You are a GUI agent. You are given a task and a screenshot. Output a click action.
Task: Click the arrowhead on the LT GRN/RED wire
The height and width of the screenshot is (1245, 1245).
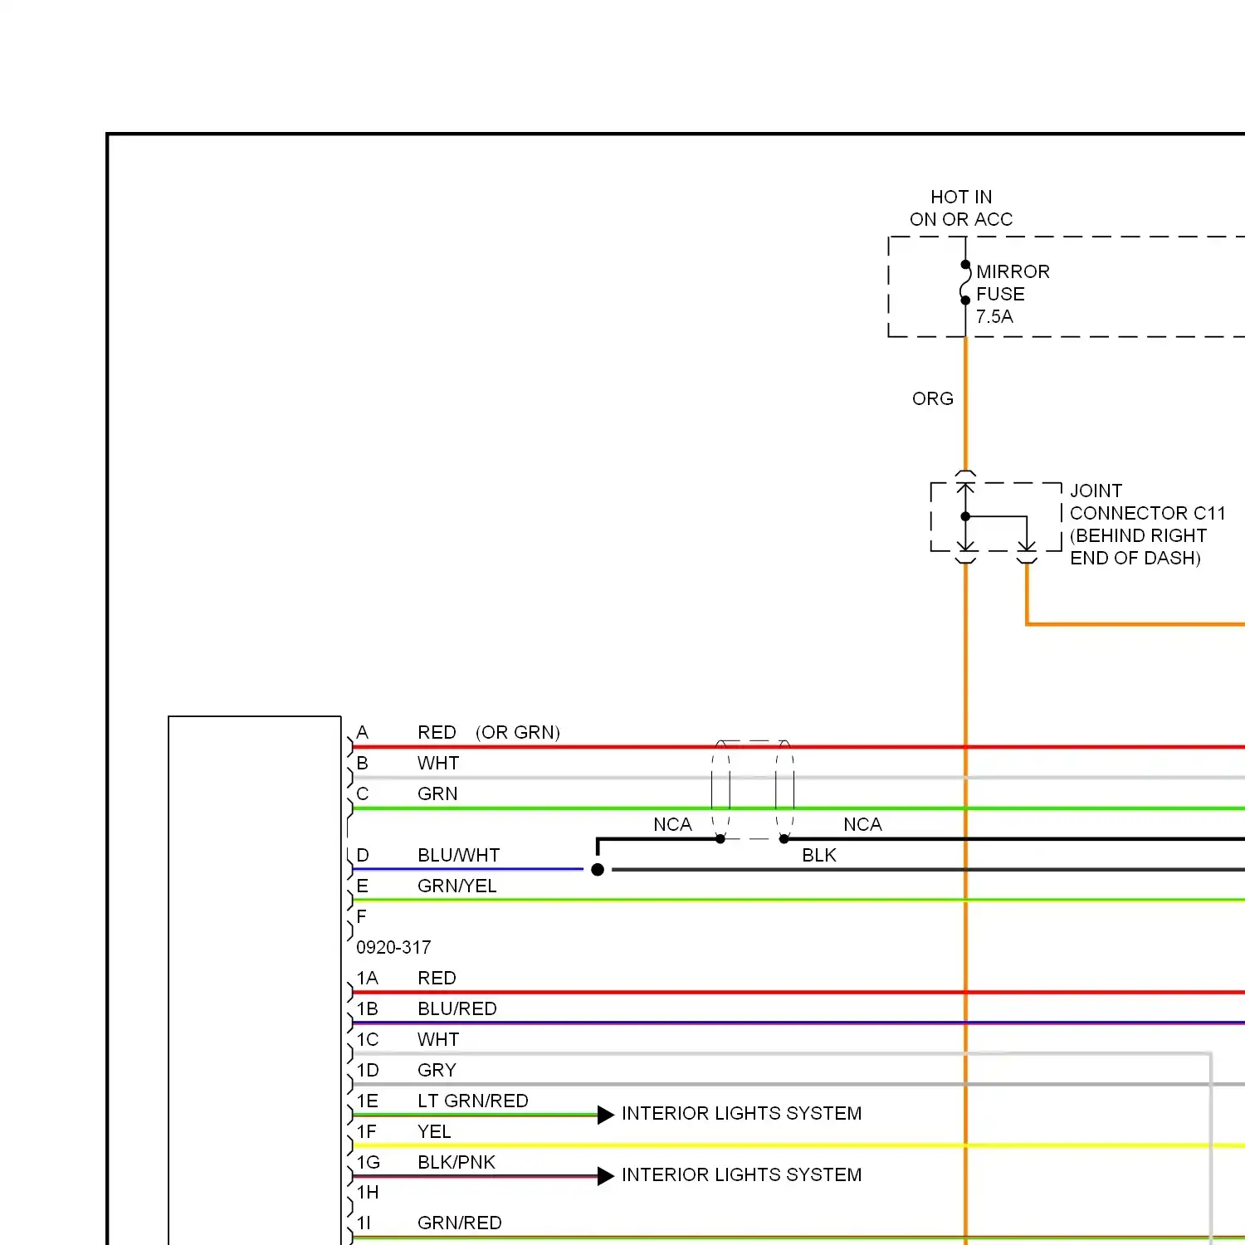tap(606, 1115)
